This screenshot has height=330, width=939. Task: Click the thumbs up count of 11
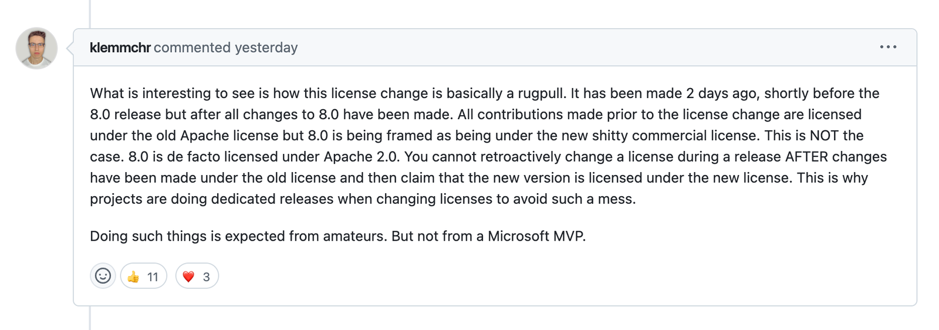(153, 277)
